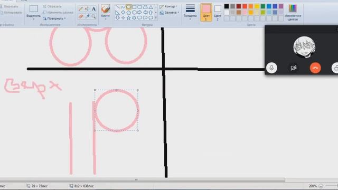
Task: Expand the full shapes gallery
Action: coord(156,18)
